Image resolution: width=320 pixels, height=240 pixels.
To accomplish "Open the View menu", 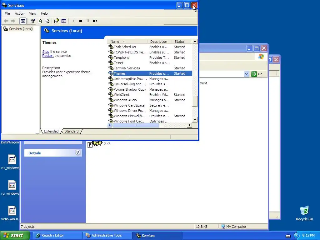I will [x=32, y=13].
